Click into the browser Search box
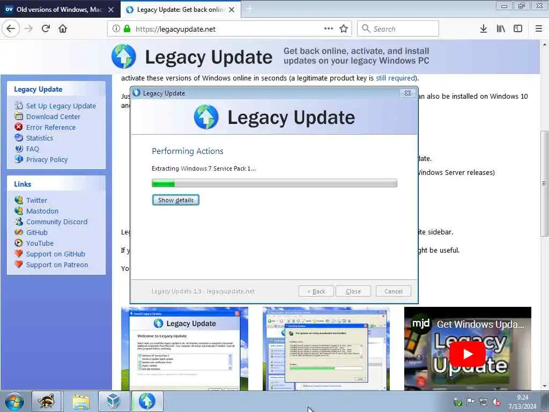 [398, 29]
